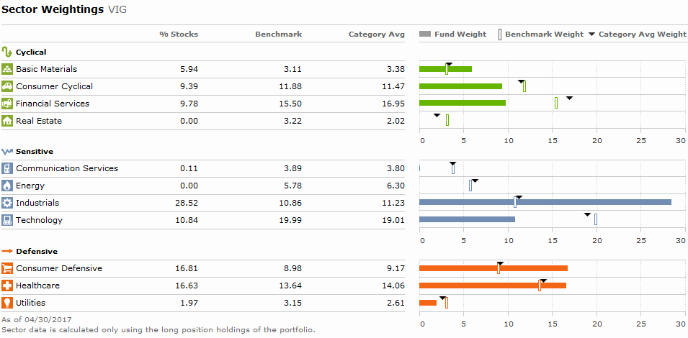This screenshot has height=338, width=688.
Task: Click the Utilities fund weight bar
Action: [x=428, y=303]
